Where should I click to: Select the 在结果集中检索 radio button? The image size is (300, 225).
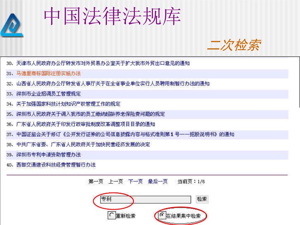point(162,215)
